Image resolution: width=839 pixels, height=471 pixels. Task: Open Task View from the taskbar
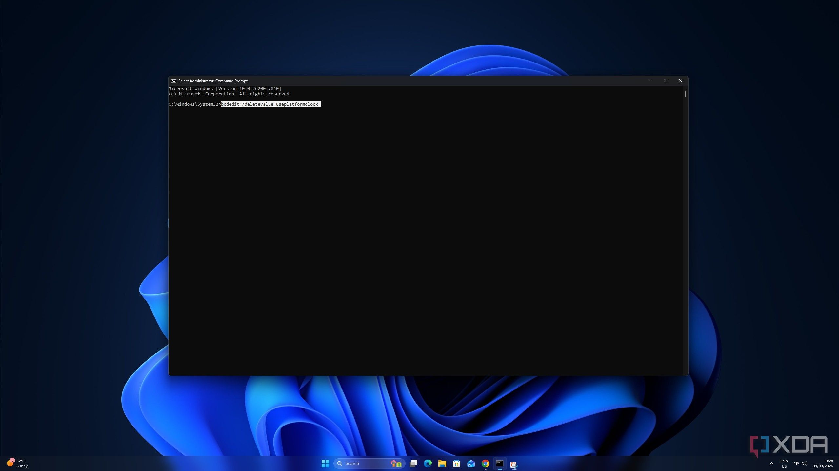[x=413, y=463]
